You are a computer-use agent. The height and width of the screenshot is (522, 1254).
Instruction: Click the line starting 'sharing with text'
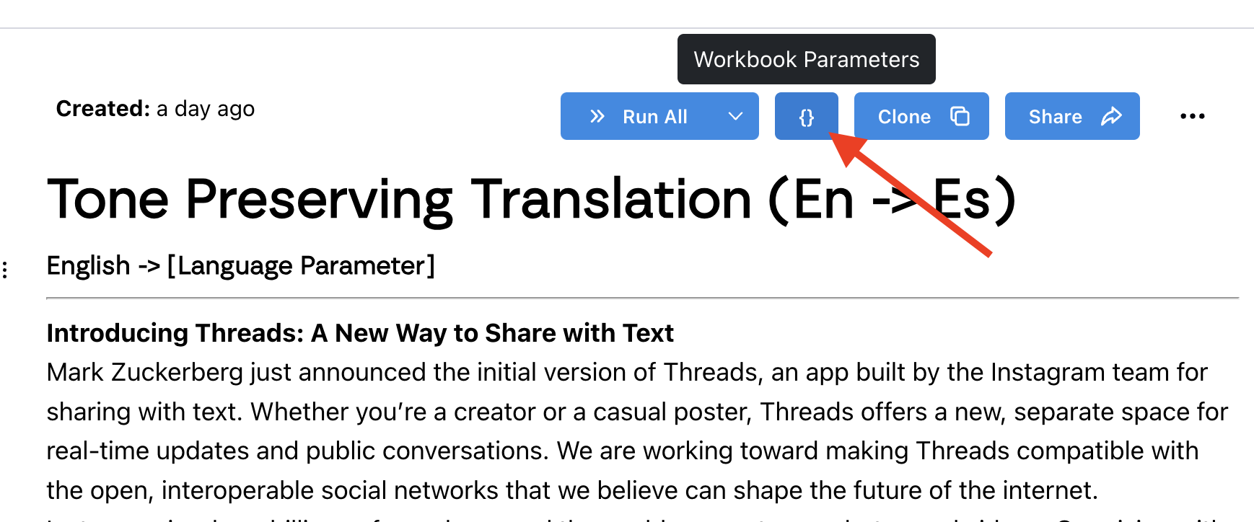(636, 412)
